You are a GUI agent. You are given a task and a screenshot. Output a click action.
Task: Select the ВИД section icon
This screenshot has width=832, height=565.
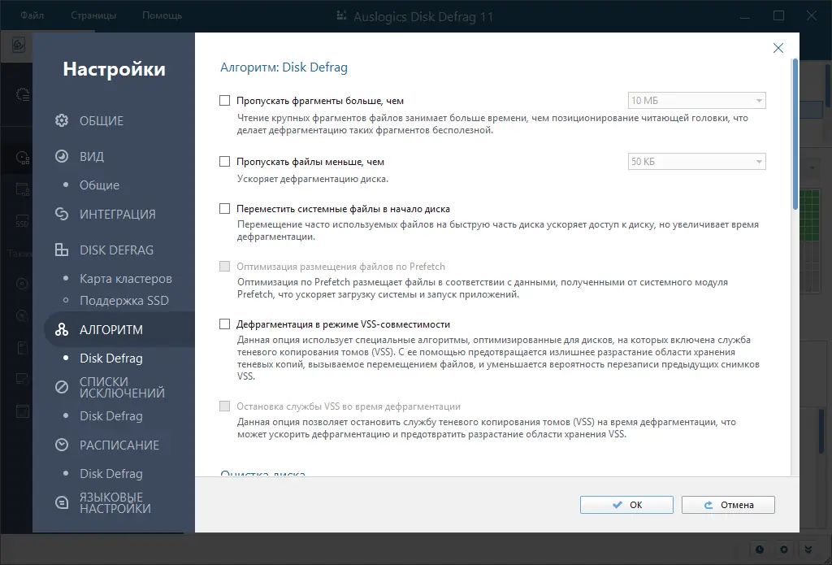62,156
